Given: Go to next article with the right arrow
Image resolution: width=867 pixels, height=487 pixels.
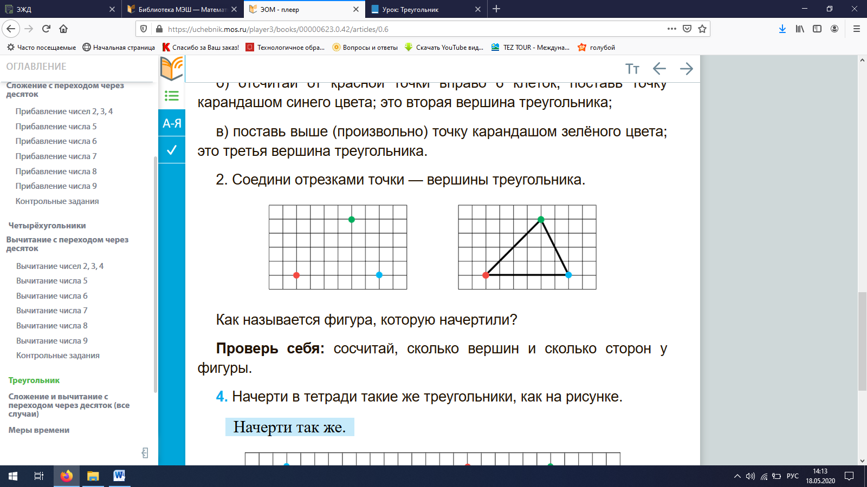Looking at the screenshot, I should pyautogui.click(x=687, y=69).
